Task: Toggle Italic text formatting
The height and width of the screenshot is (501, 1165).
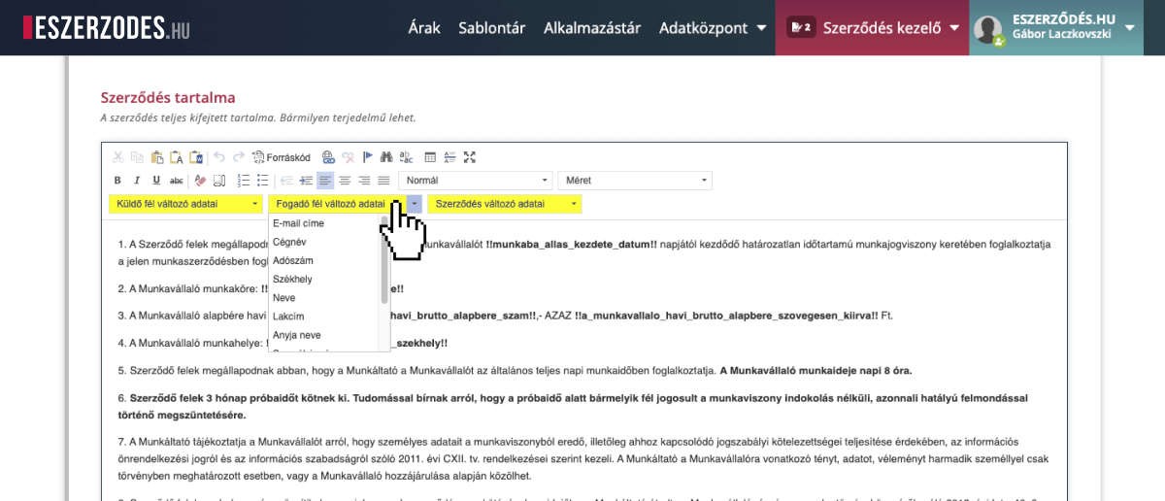Action: click(137, 181)
